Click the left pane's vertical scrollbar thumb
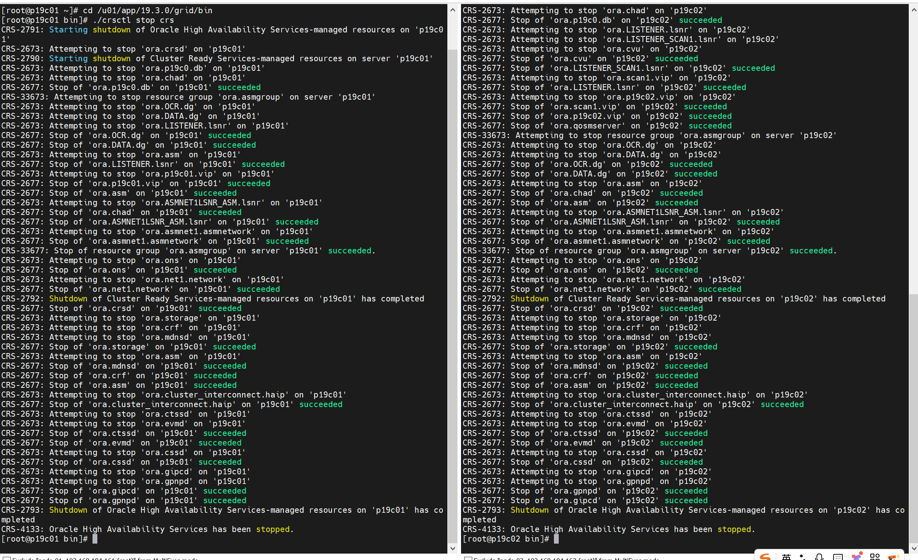This screenshot has height=560, width=918. coord(453,296)
